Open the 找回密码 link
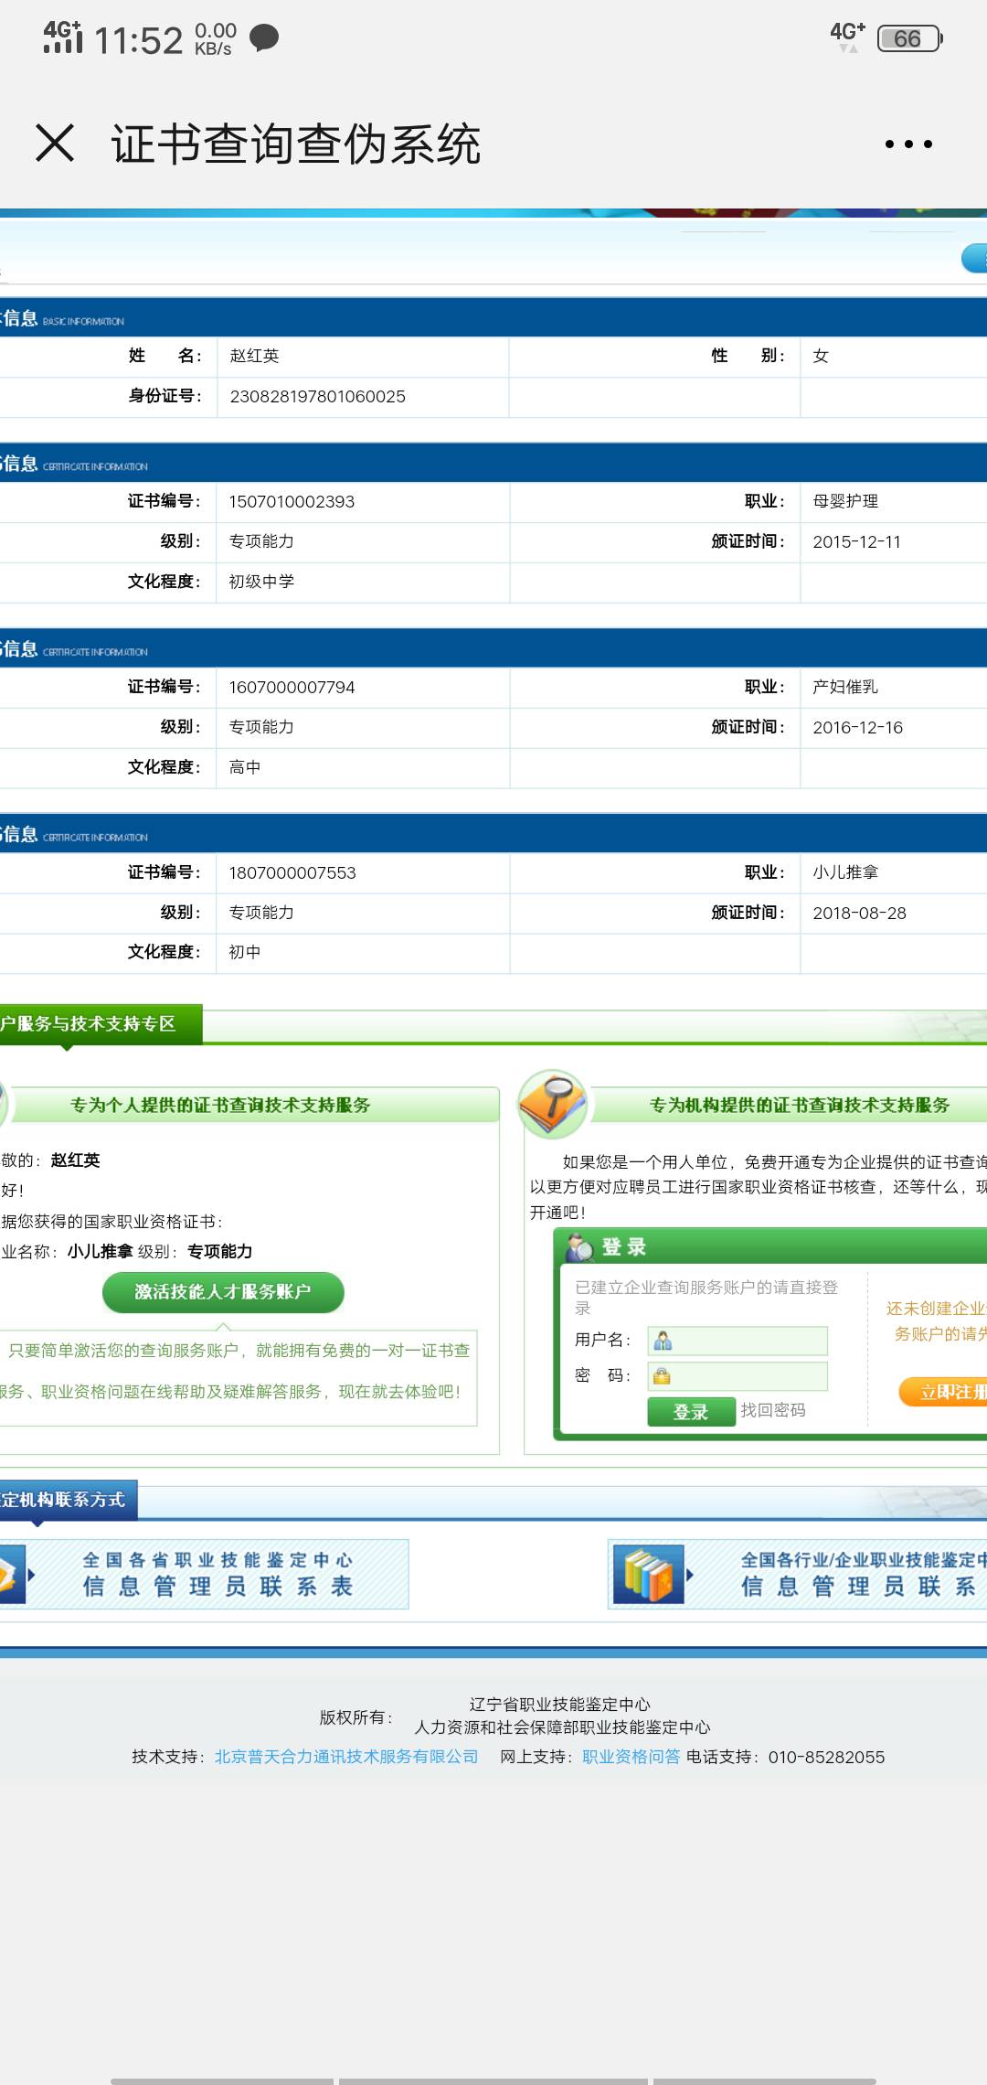This screenshot has width=987, height=2085. [773, 1409]
